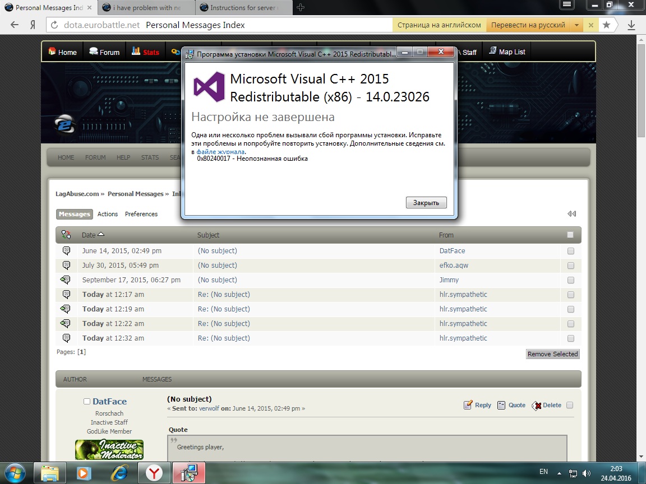Launch Internet Explorer from taskbar
The image size is (646, 484).
[119, 473]
